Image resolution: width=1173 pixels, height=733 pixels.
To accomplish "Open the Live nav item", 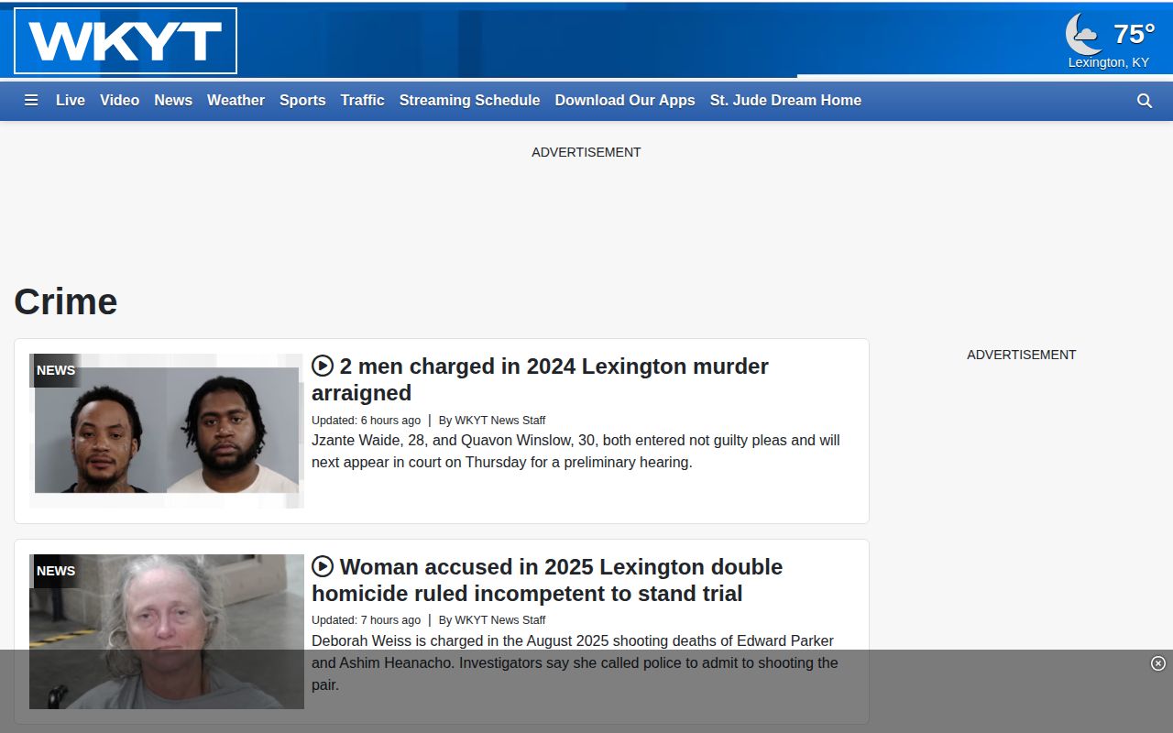I will click(x=71, y=101).
